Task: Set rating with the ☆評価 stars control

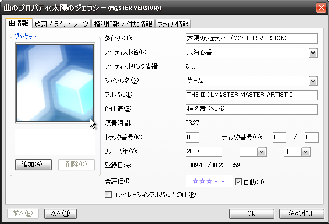Action: (209, 181)
